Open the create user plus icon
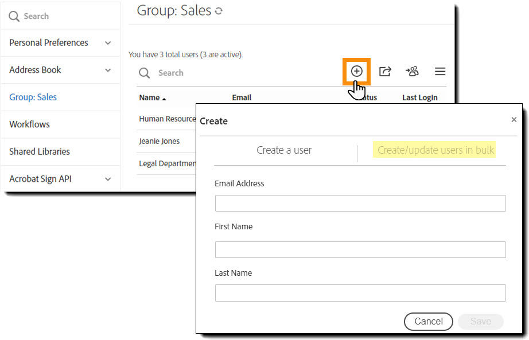The image size is (529, 340). click(356, 71)
